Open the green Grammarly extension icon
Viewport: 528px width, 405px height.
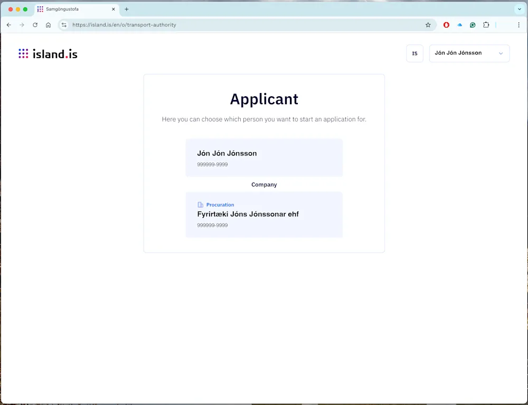tap(473, 25)
